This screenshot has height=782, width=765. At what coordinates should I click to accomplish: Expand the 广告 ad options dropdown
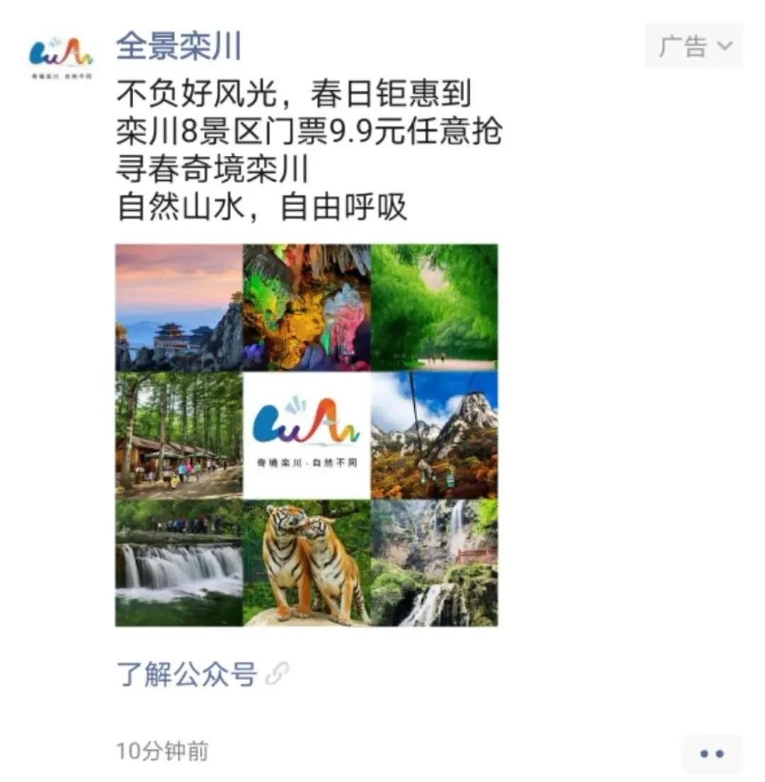[693, 46]
